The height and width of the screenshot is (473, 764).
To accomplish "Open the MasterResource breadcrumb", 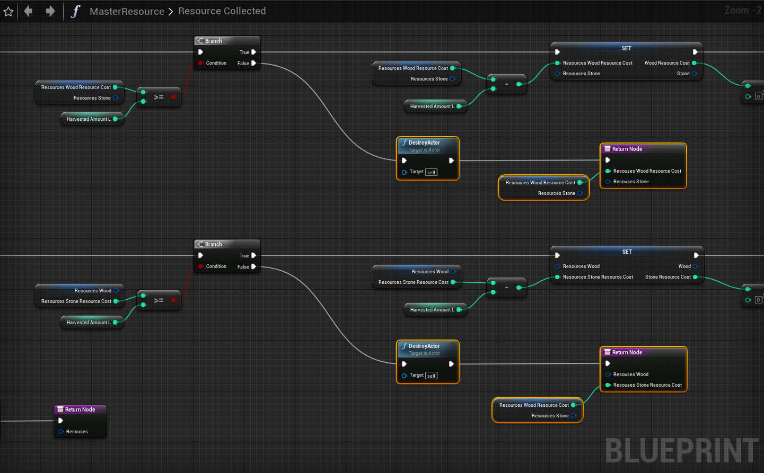I will 127,11.
